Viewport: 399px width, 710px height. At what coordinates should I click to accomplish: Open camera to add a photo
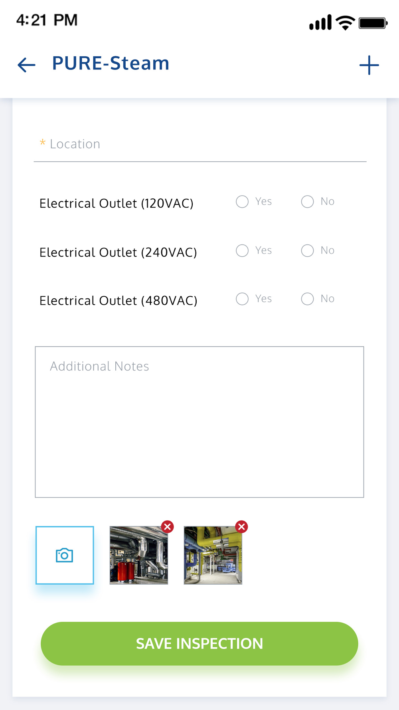tap(65, 555)
